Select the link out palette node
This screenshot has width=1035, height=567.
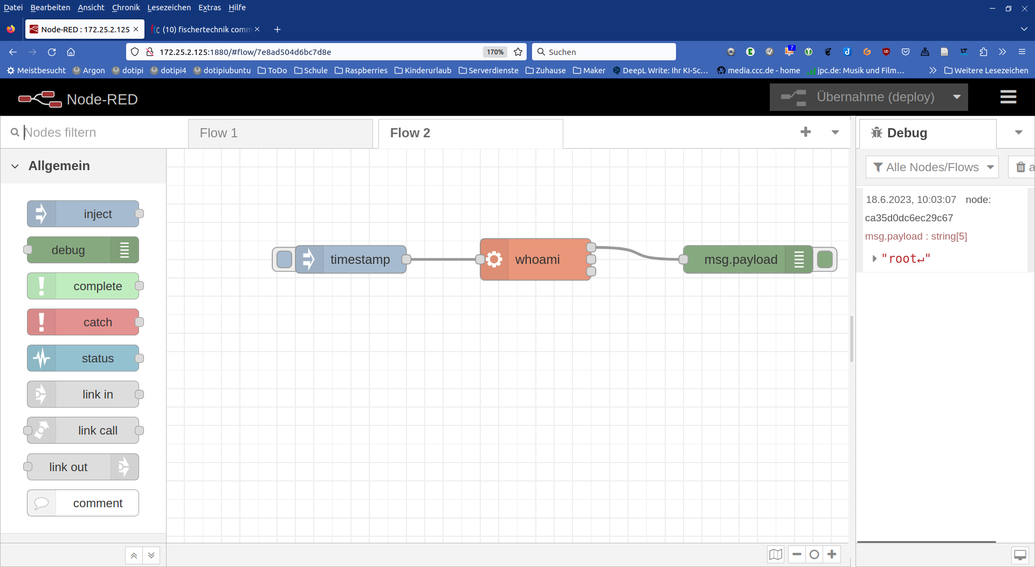click(x=83, y=467)
